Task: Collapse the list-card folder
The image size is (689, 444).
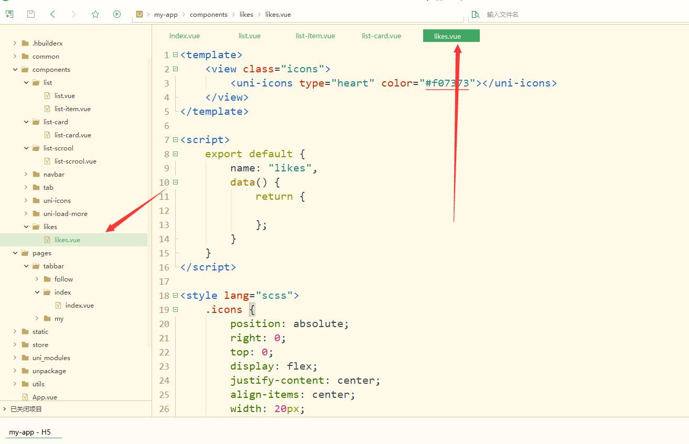Action: [x=26, y=122]
